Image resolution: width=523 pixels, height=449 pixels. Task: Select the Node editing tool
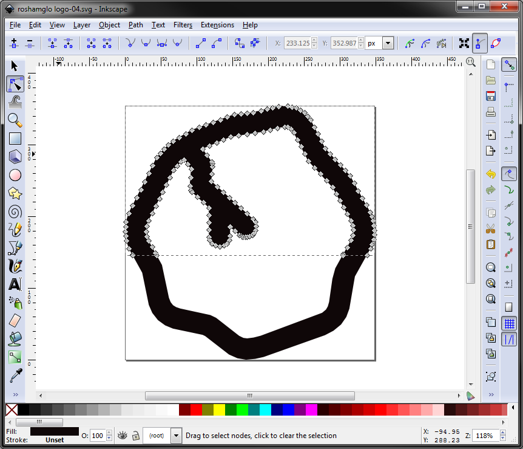point(15,84)
